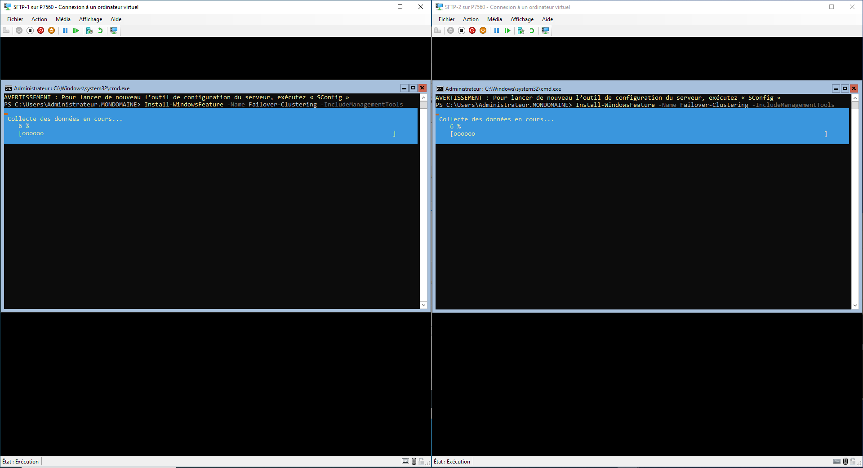This screenshot has width=863, height=468.
Task: Create a checkpoint for SFTP-2
Action: coord(521,31)
